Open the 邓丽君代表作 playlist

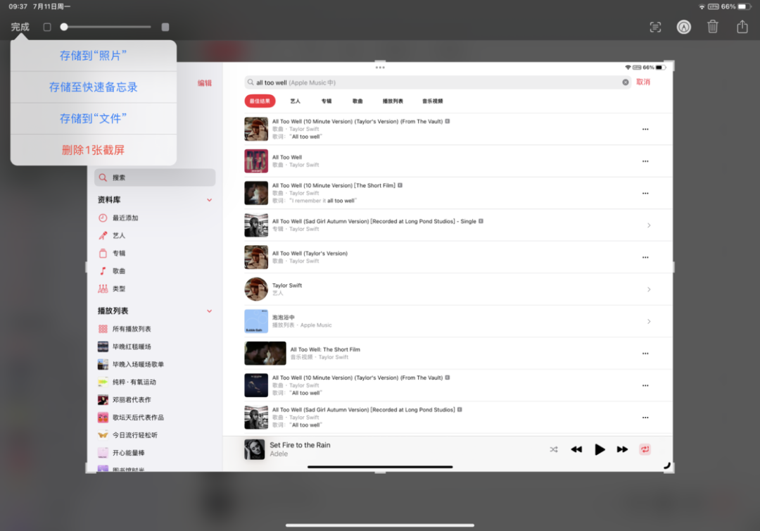pos(155,399)
